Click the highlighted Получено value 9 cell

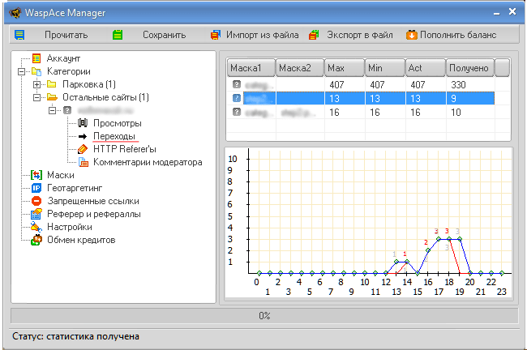470,98
